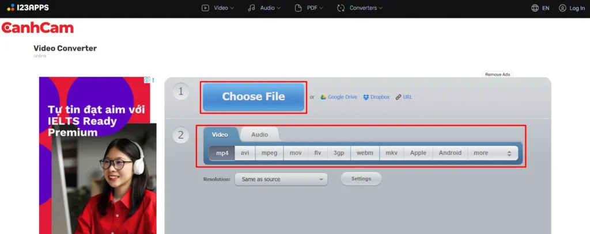590x234 pixels.
Task: Select the flv output format
Action: click(318, 153)
